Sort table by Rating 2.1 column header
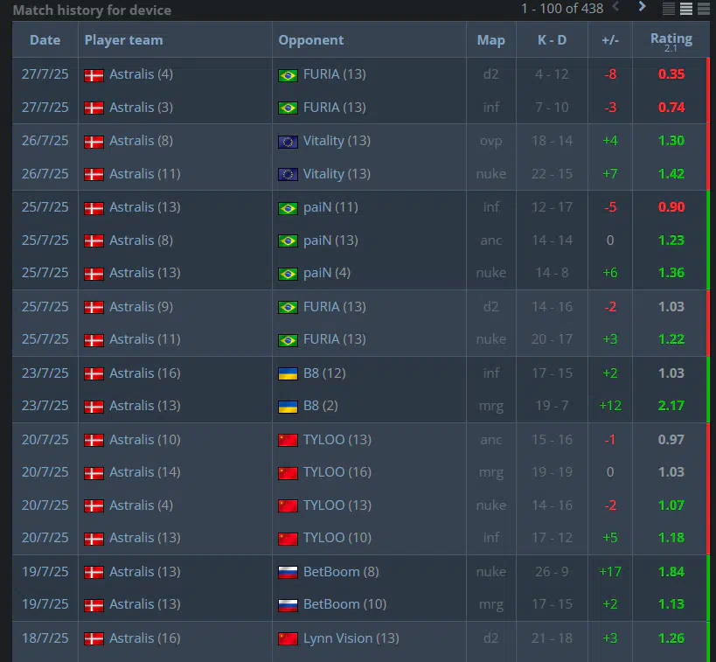This screenshot has width=716, height=662. pos(671,41)
